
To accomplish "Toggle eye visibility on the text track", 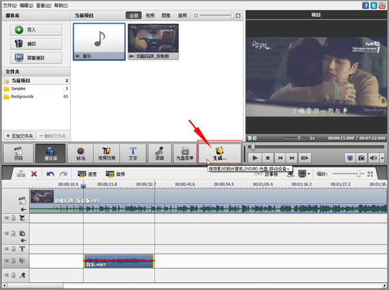I will (7, 249).
